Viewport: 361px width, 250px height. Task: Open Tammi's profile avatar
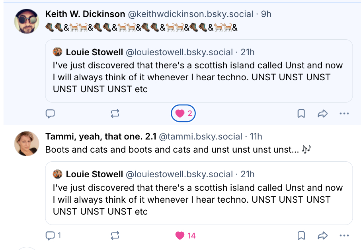point(27,143)
